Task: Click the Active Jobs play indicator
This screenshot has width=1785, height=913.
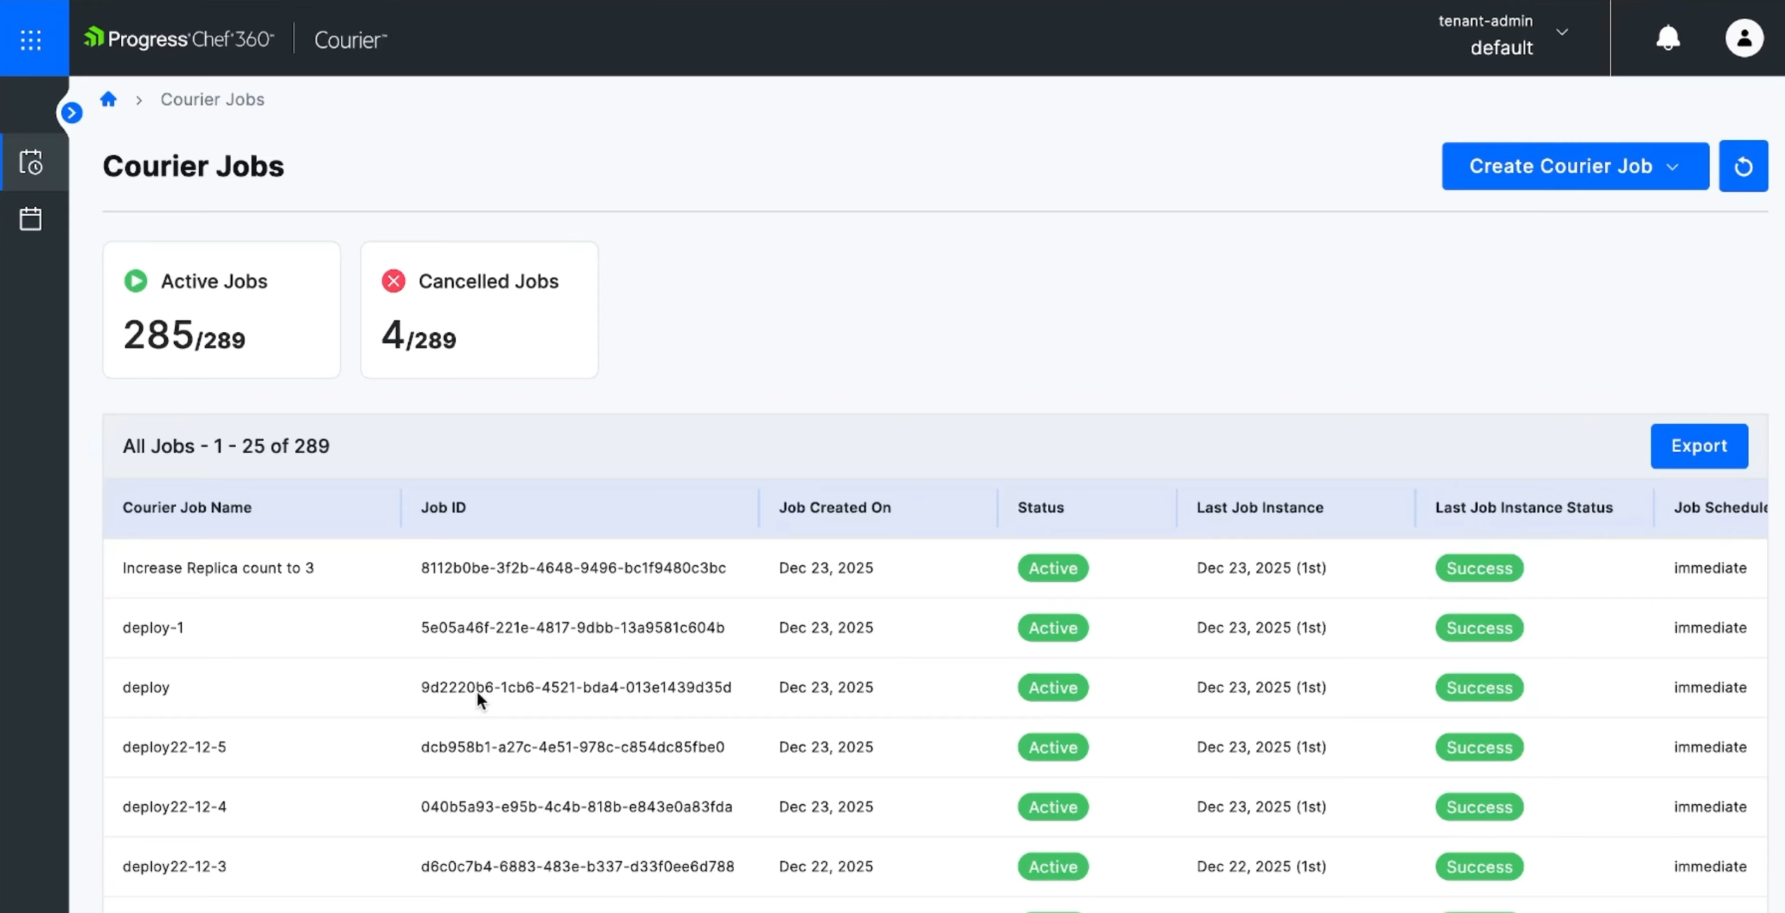Action: coord(136,280)
